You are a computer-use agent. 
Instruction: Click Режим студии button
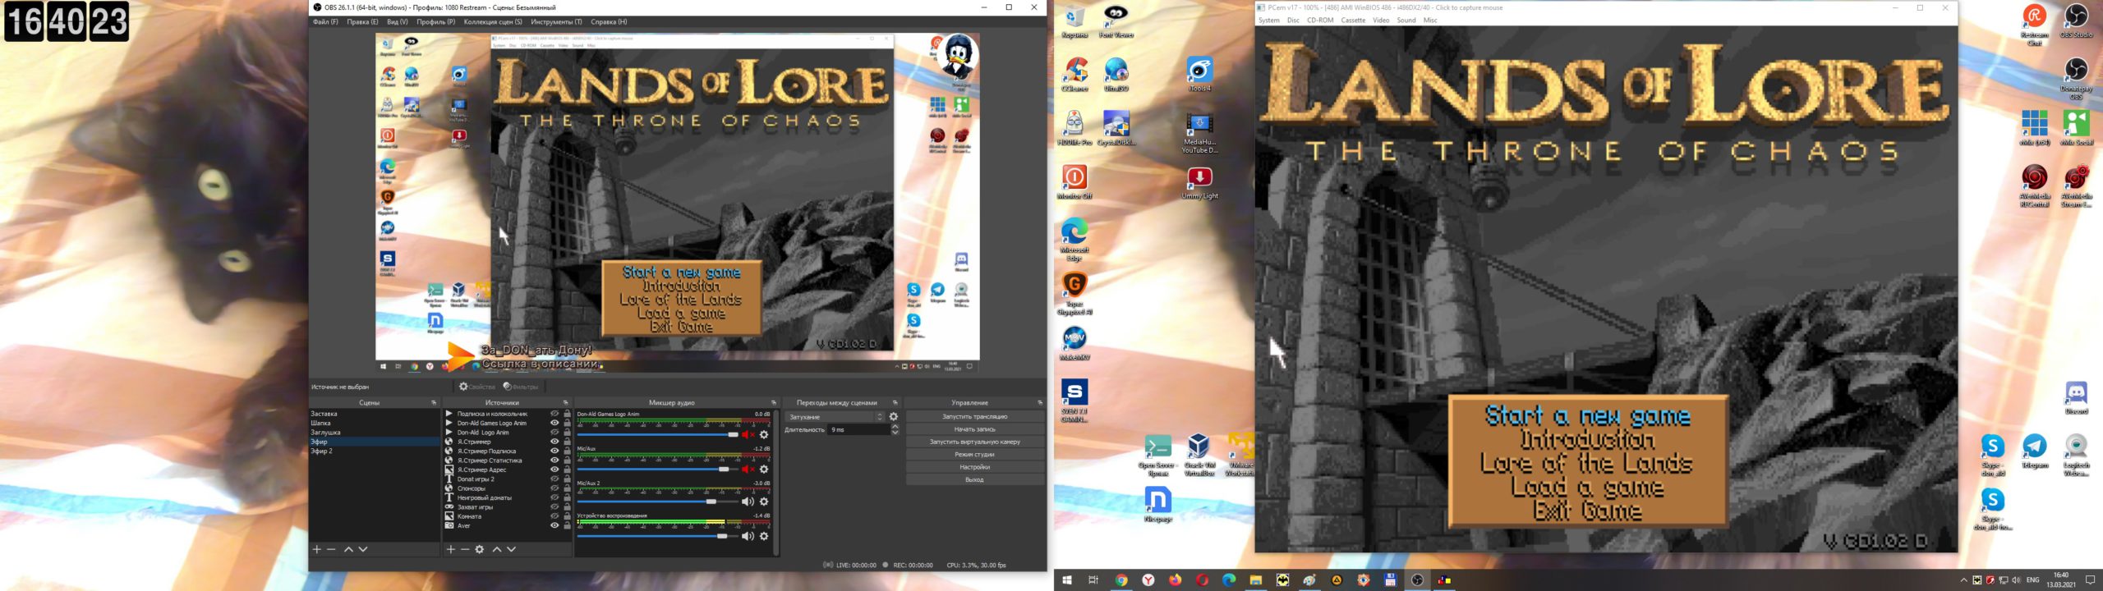click(974, 455)
